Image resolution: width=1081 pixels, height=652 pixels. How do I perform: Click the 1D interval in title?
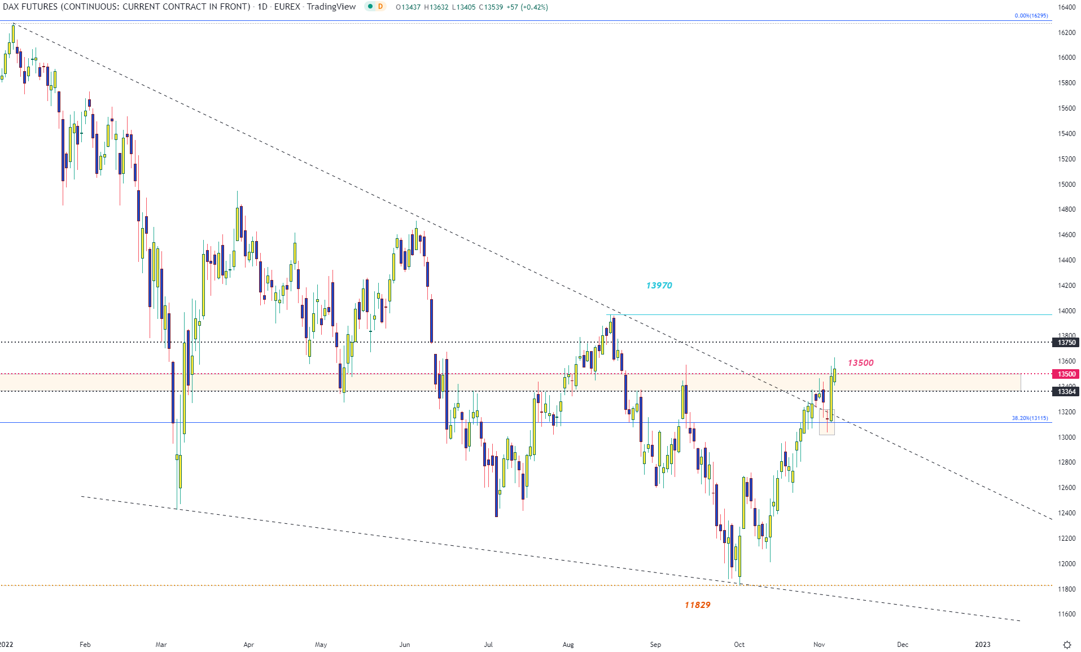(x=262, y=7)
